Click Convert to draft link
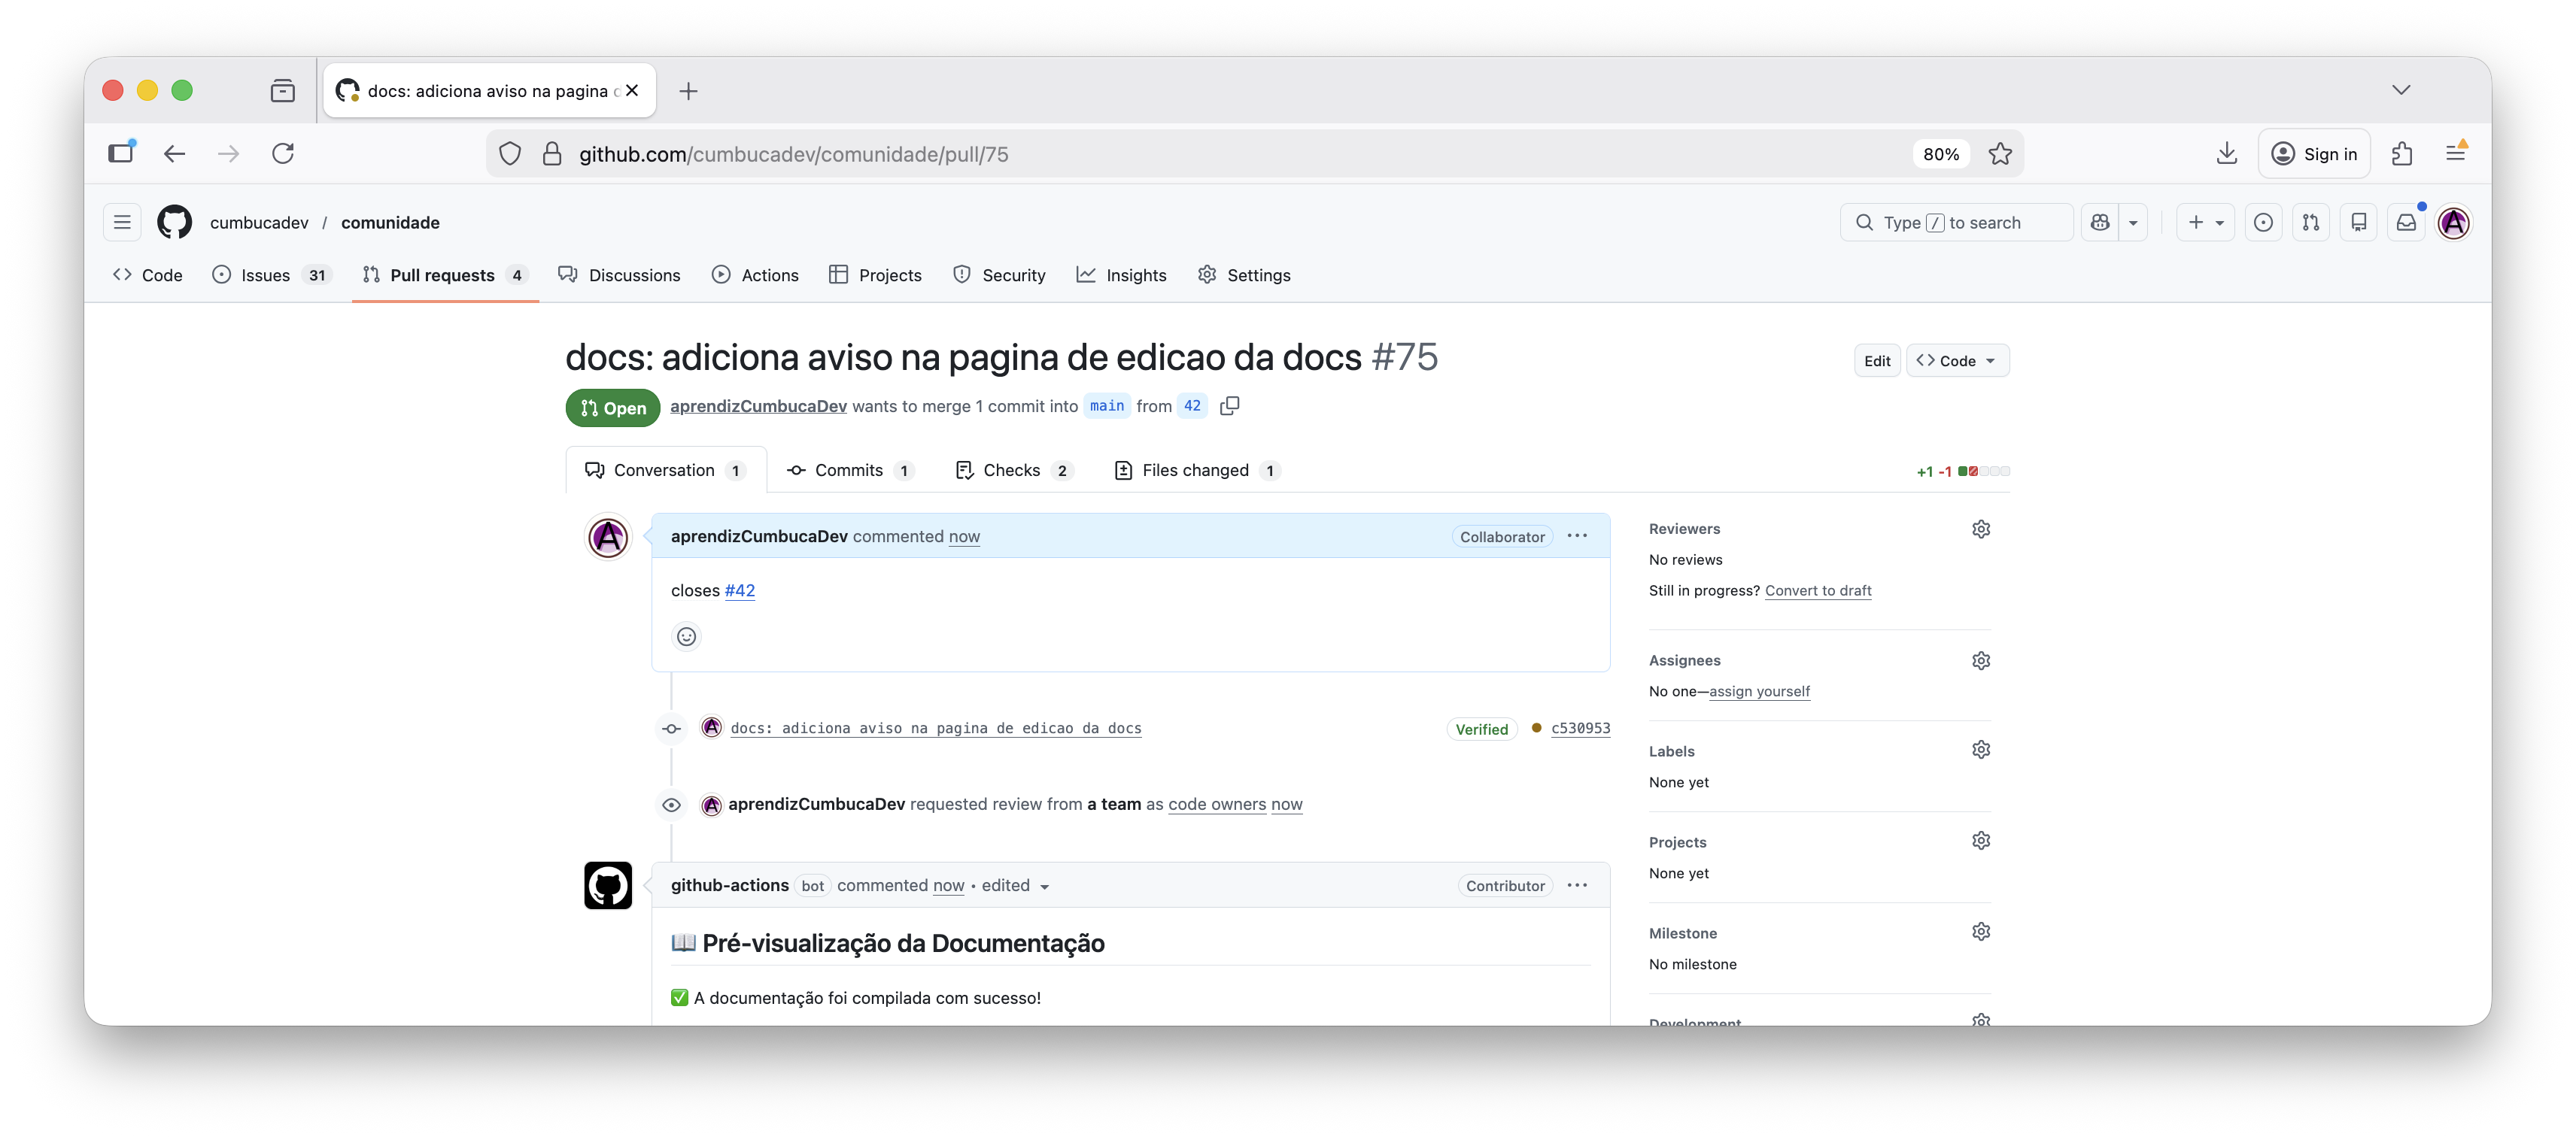Image resolution: width=2576 pixels, height=1137 pixels. point(1818,590)
